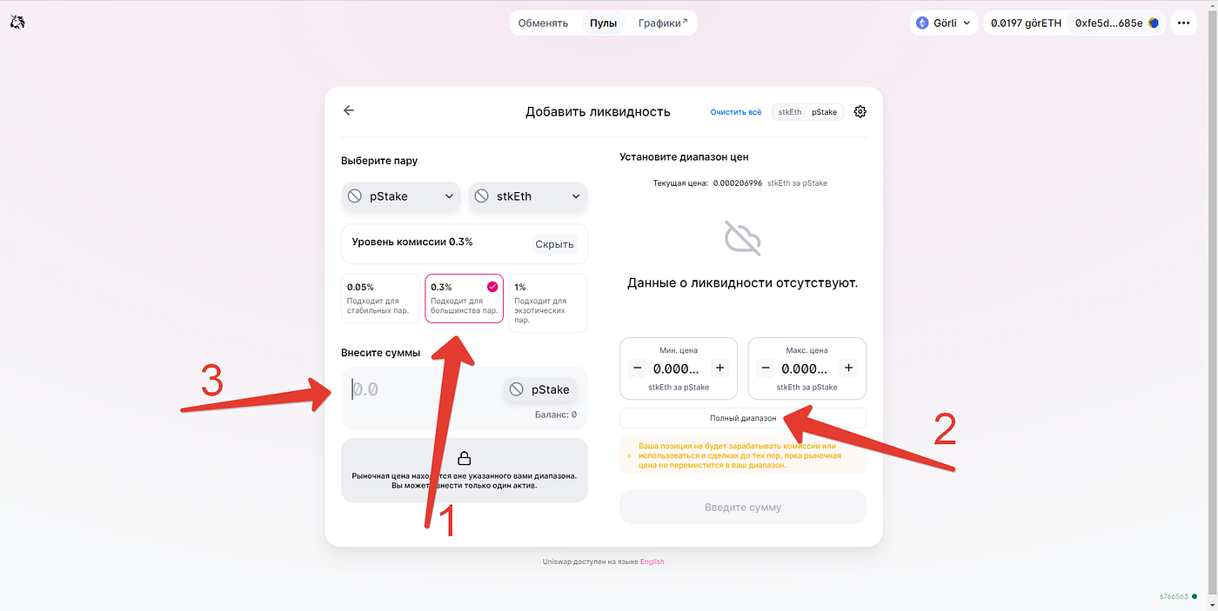Screen dimensions: 1218x611
Task: Open the stkEth token dropdown
Action: pyautogui.click(x=528, y=196)
